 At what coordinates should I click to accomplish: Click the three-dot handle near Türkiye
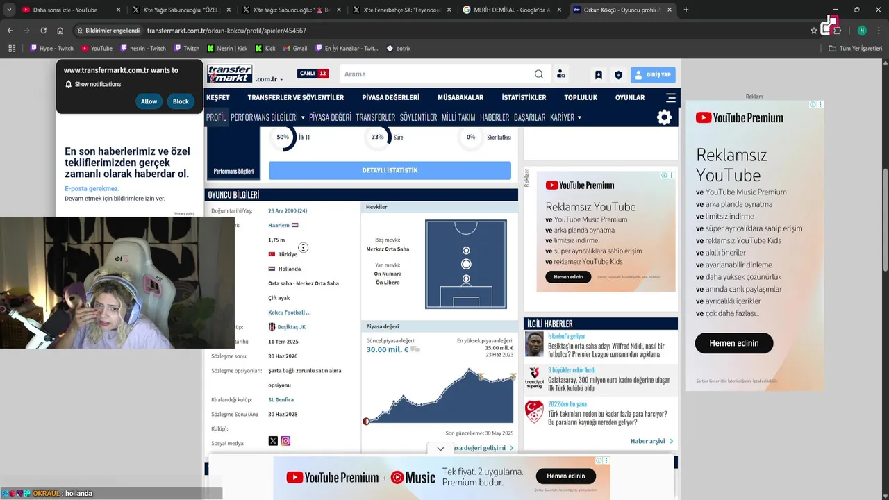pyautogui.click(x=304, y=248)
